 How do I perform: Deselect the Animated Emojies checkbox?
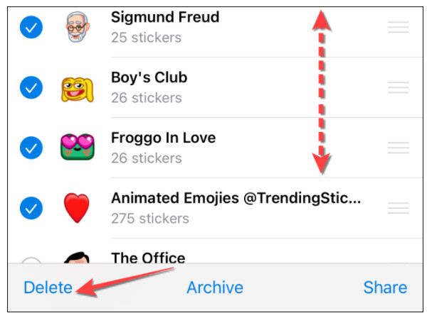31,208
